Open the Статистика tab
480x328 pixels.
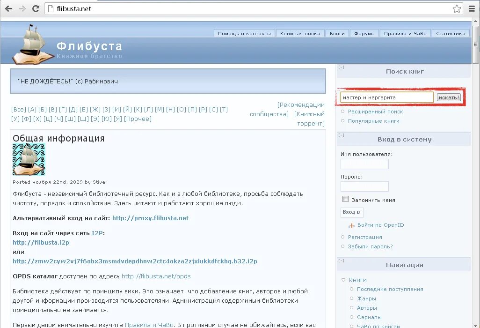[x=451, y=33]
